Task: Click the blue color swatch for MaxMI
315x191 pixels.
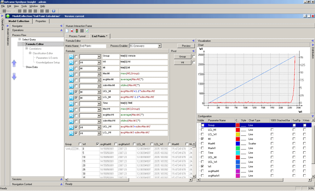Action: pos(238,143)
